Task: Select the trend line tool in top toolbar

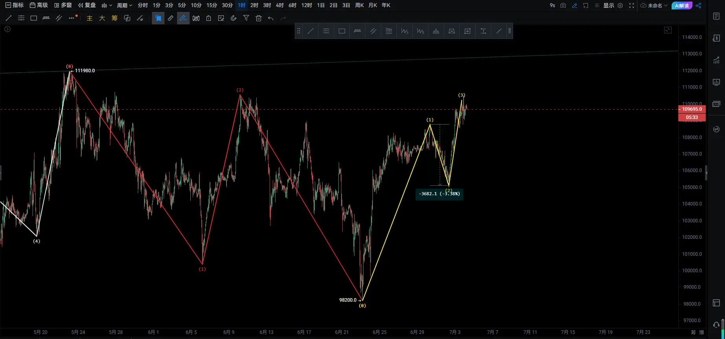Action: click(9, 18)
